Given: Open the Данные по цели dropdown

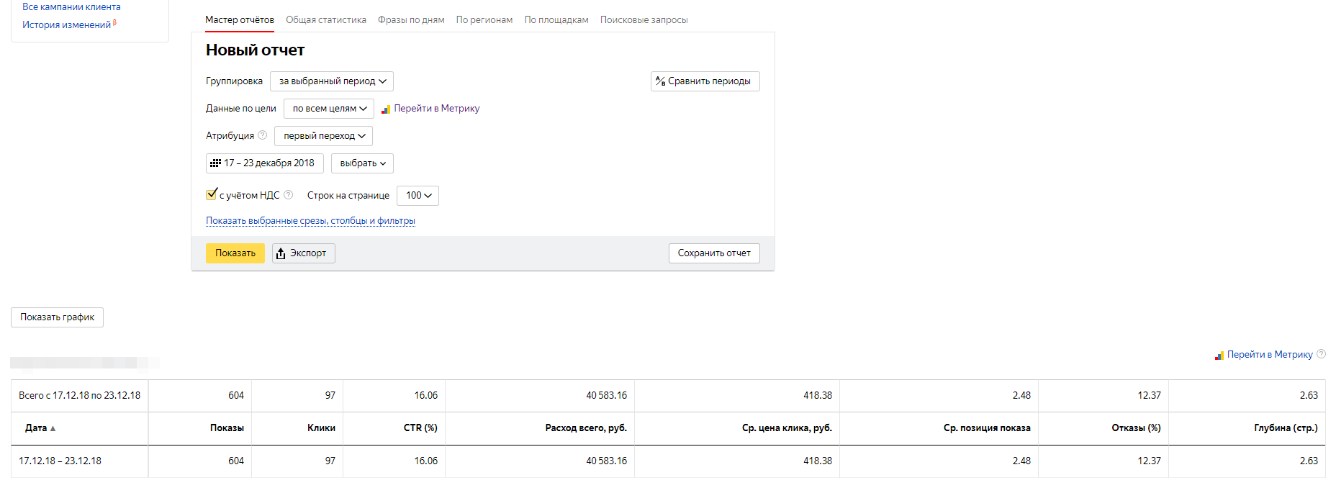Looking at the screenshot, I should pyautogui.click(x=329, y=109).
